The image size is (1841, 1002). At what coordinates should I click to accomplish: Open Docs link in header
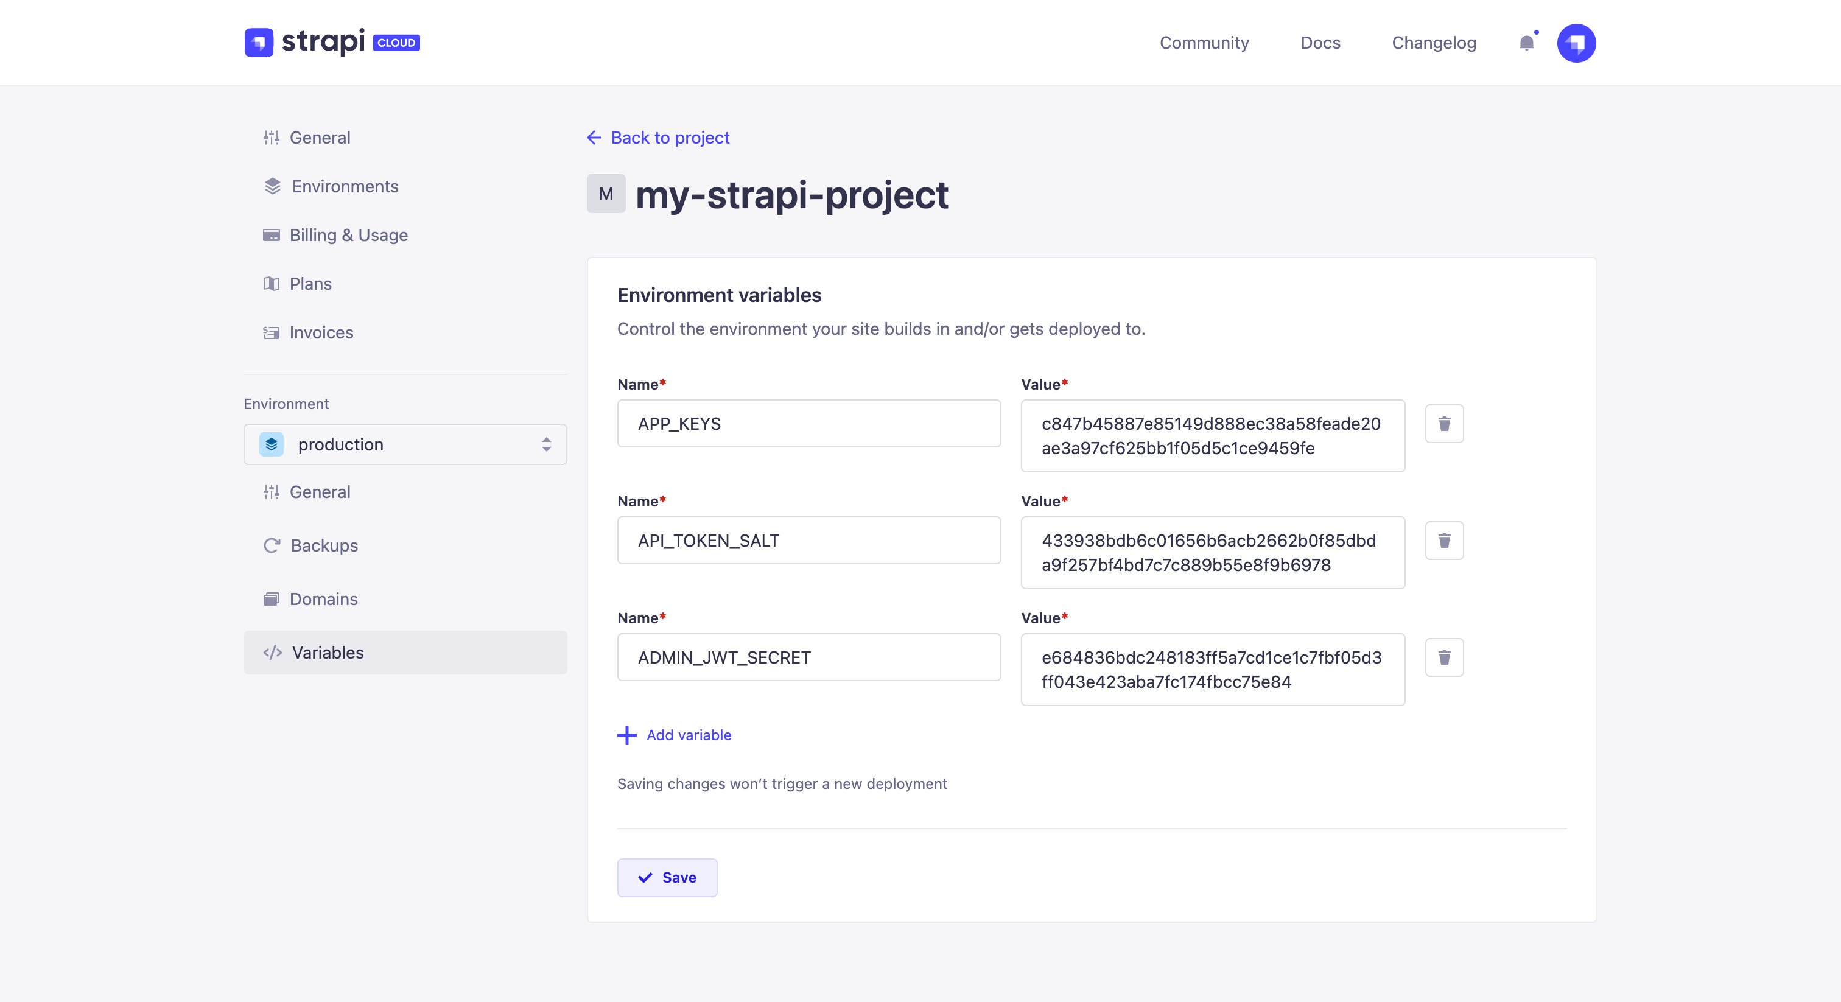click(1320, 43)
